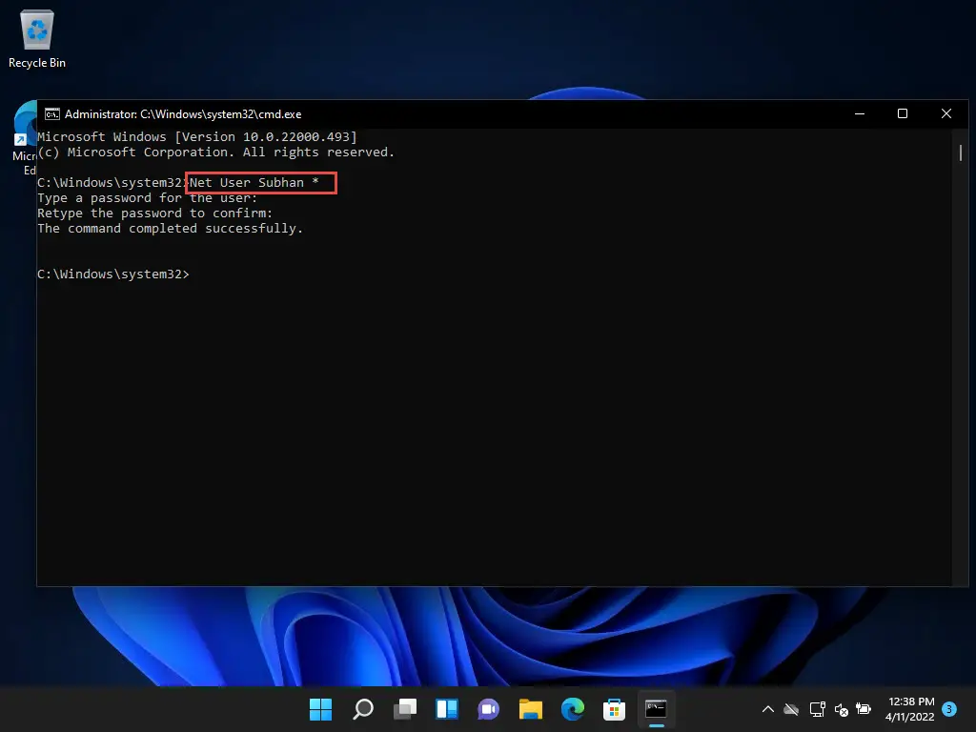The width and height of the screenshot is (976, 732).
Task: Open the Widgets panel icon
Action: (447, 709)
